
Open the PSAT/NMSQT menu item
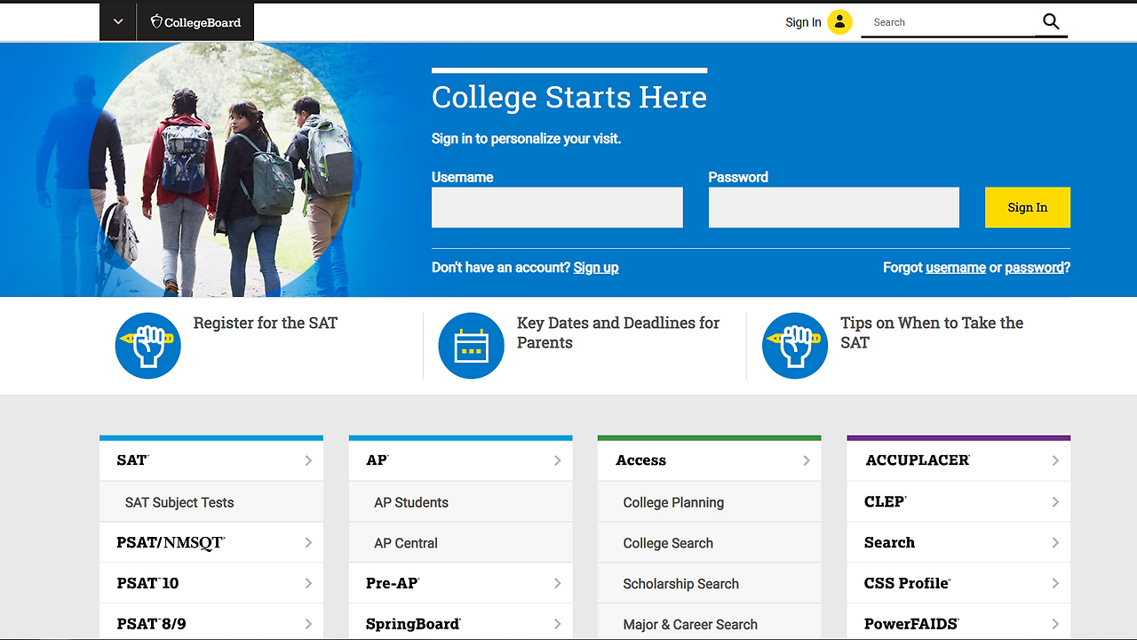pos(211,542)
